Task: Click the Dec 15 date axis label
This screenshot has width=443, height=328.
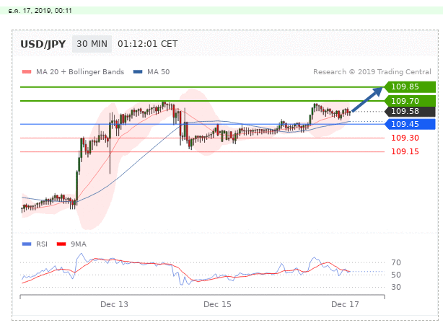Action: pos(217,304)
